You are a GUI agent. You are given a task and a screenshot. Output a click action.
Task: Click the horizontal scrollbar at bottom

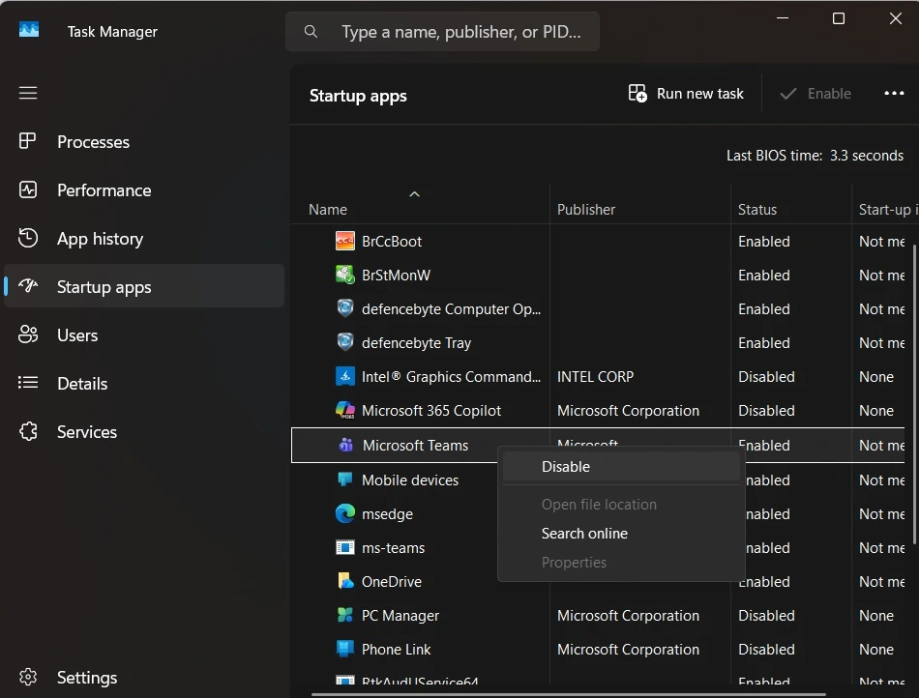(567, 694)
